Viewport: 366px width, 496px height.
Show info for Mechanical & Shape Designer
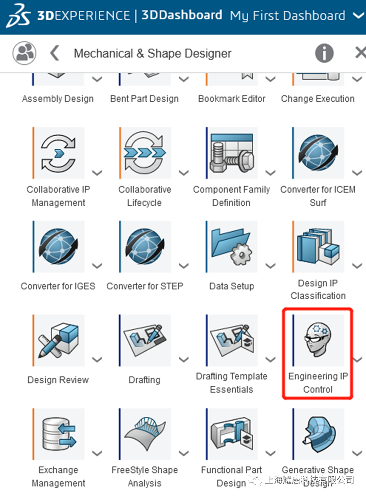(324, 53)
